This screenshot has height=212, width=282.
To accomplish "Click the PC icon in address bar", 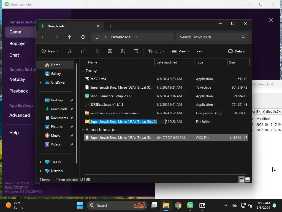I will [x=97, y=37].
